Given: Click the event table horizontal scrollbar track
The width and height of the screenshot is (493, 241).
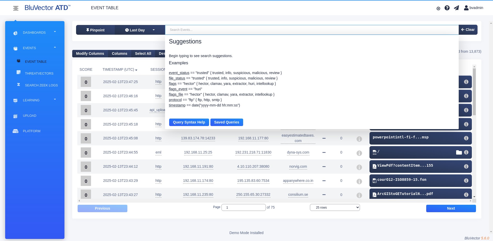Looking at the screenshot, I should (275, 201).
